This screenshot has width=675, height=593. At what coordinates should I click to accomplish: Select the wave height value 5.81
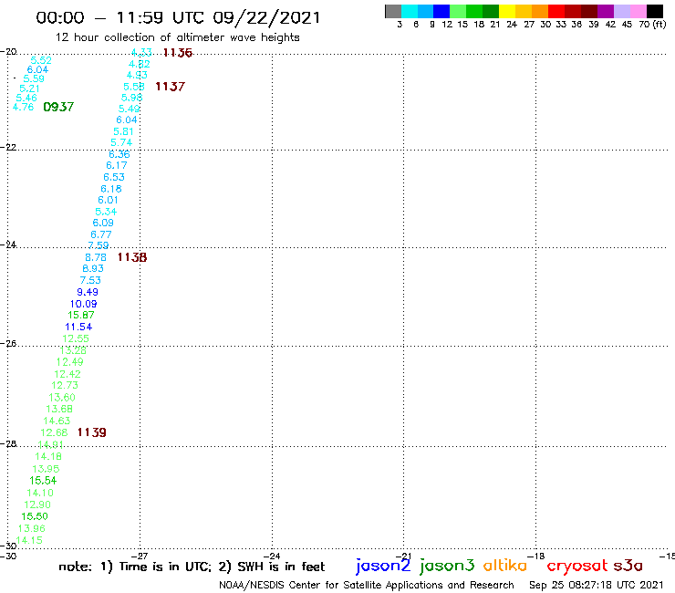tap(123, 131)
